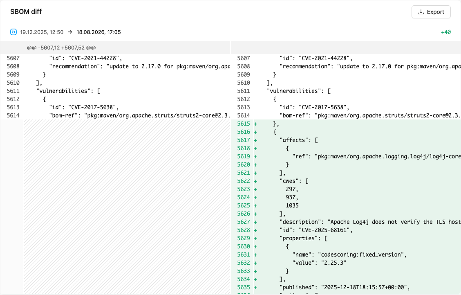This screenshot has height=295, width=461.
Task: Click the CWE value 1035
Action: [x=292, y=205]
